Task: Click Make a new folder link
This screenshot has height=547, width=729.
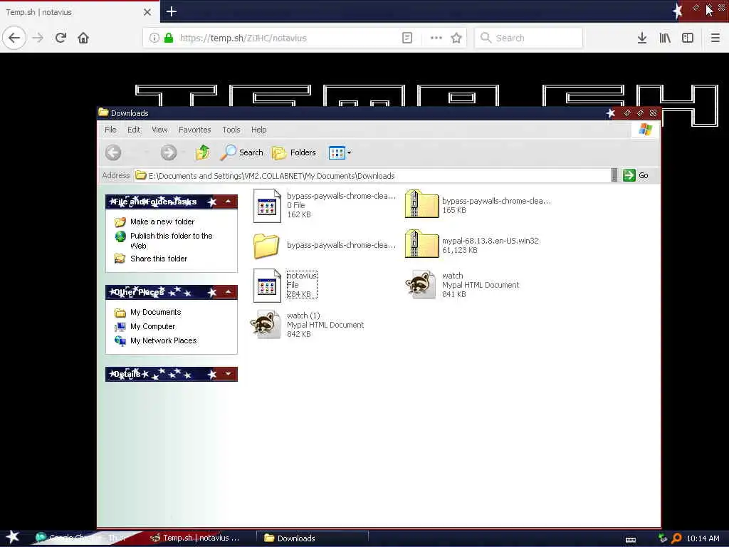Action: coord(162,222)
